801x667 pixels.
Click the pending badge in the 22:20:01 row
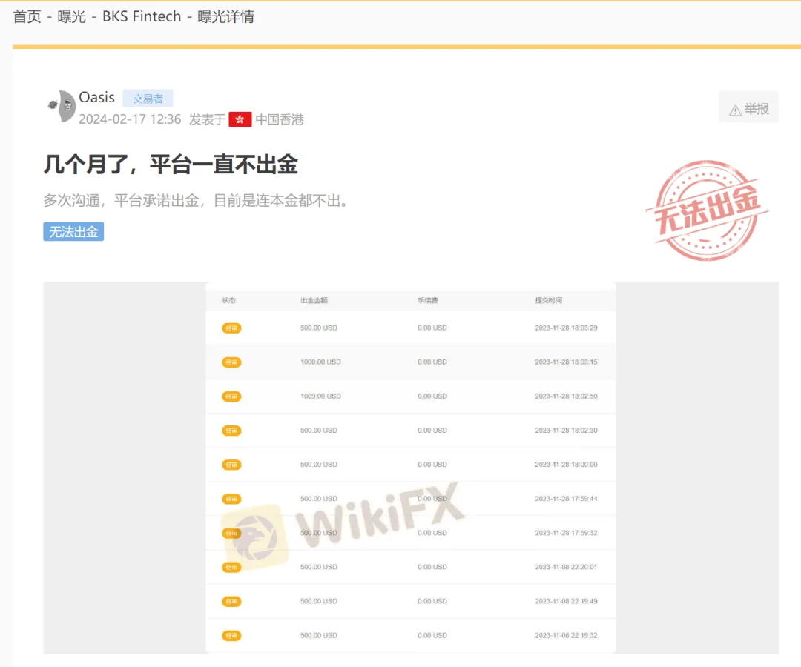[231, 568]
